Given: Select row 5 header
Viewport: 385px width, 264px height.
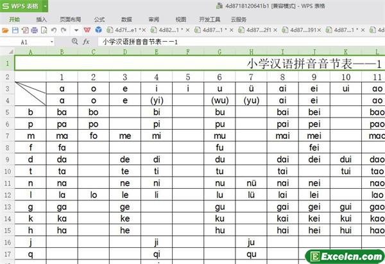Looking at the screenshot, I should [x=7, y=112].
